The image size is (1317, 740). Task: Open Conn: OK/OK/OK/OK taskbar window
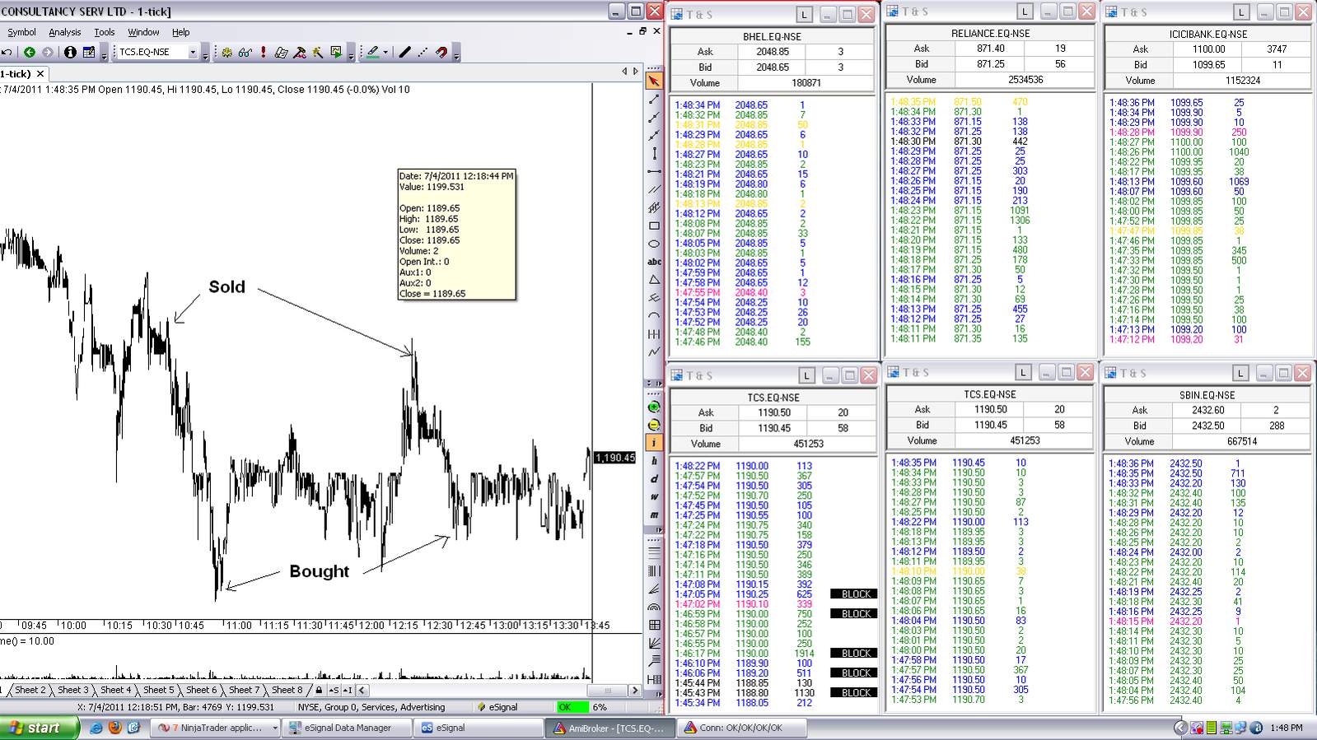741,728
